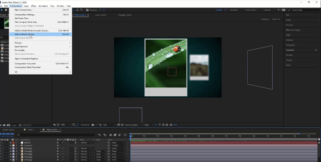Click the current time 0:00:00:00 in timeline

(x=7, y=134)
